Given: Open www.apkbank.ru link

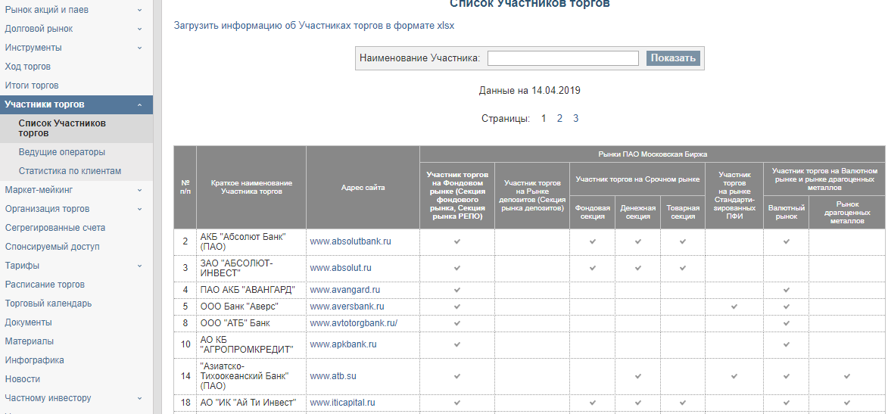Looking at the screenshot, I should click(343, 344).
